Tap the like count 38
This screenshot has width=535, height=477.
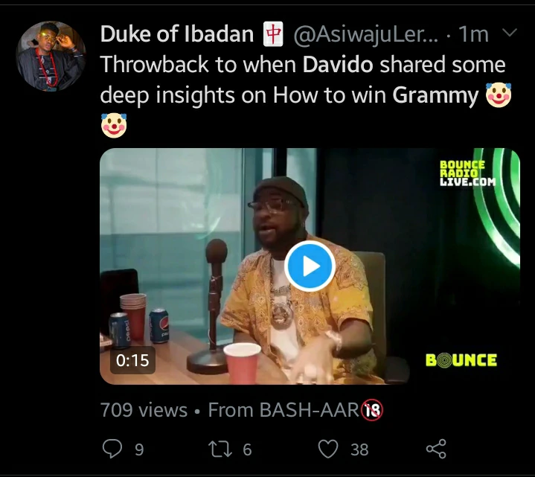pos(359,449)
